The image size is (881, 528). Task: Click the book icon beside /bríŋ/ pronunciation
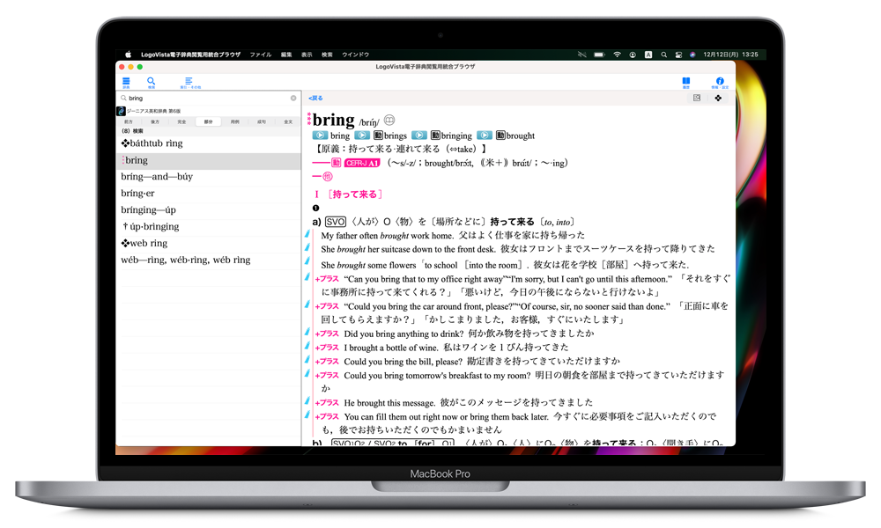(389, 120)
